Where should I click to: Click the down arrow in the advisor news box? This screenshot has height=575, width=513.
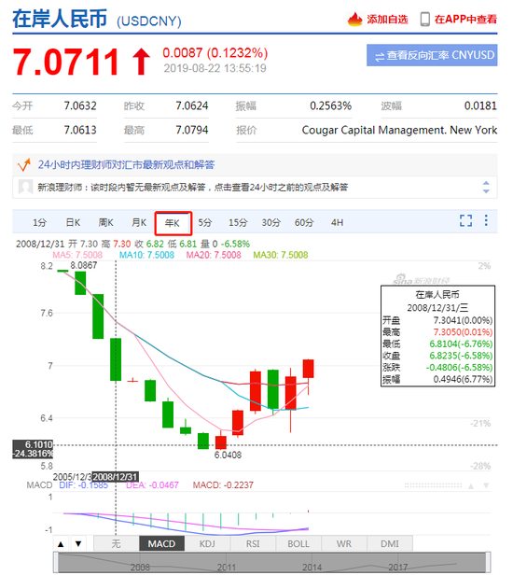[x=486, y=191]
